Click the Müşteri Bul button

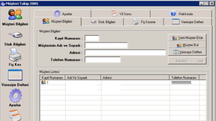[x=187, y=45]
